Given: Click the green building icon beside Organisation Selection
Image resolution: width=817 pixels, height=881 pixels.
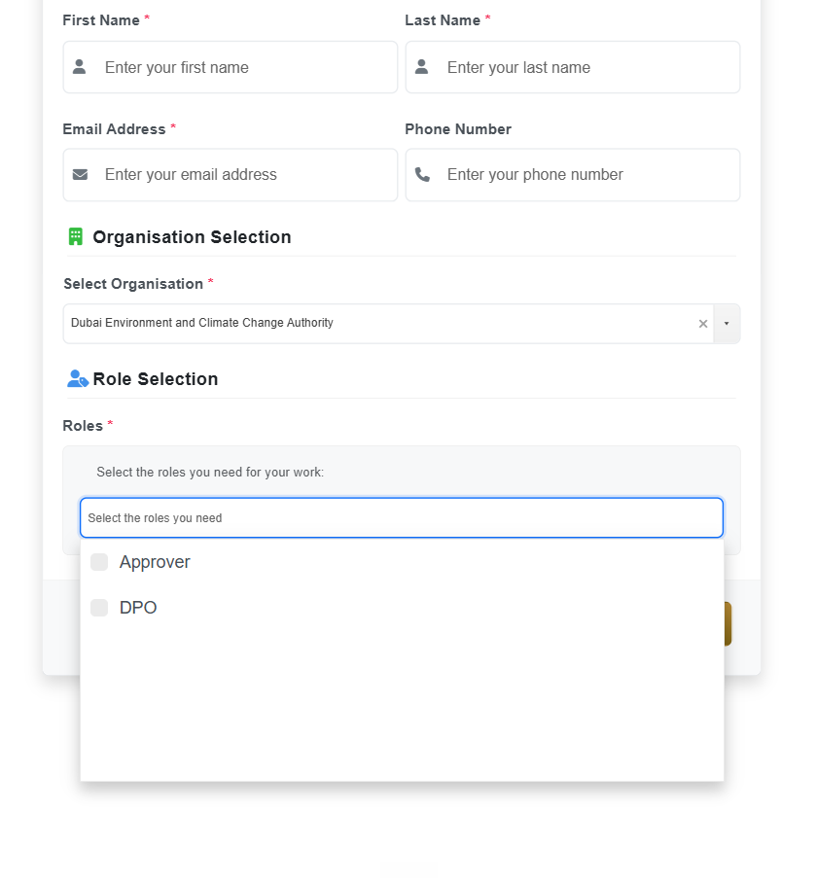Looking at the screenshot, I should click(x=75, y=236).
